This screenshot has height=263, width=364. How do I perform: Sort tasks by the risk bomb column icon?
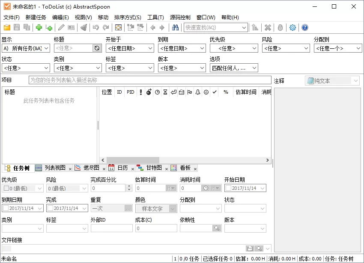pyautogui.click(x=148, y=92)
